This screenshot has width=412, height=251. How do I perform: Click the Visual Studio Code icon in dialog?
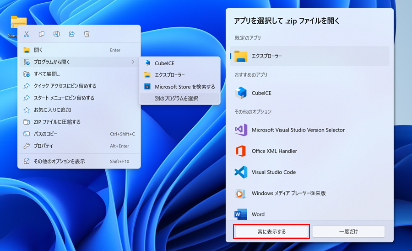click(x=241, y=172)
